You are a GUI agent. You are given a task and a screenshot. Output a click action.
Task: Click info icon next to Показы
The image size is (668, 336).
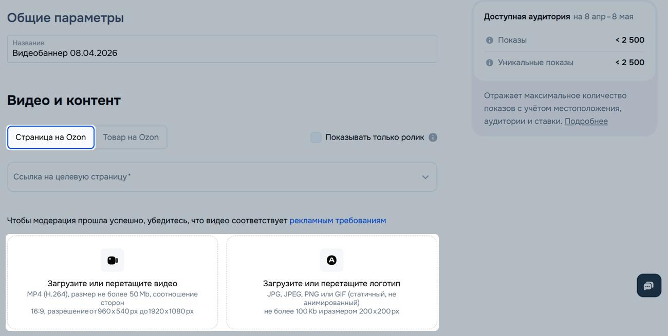pos(490,40)
